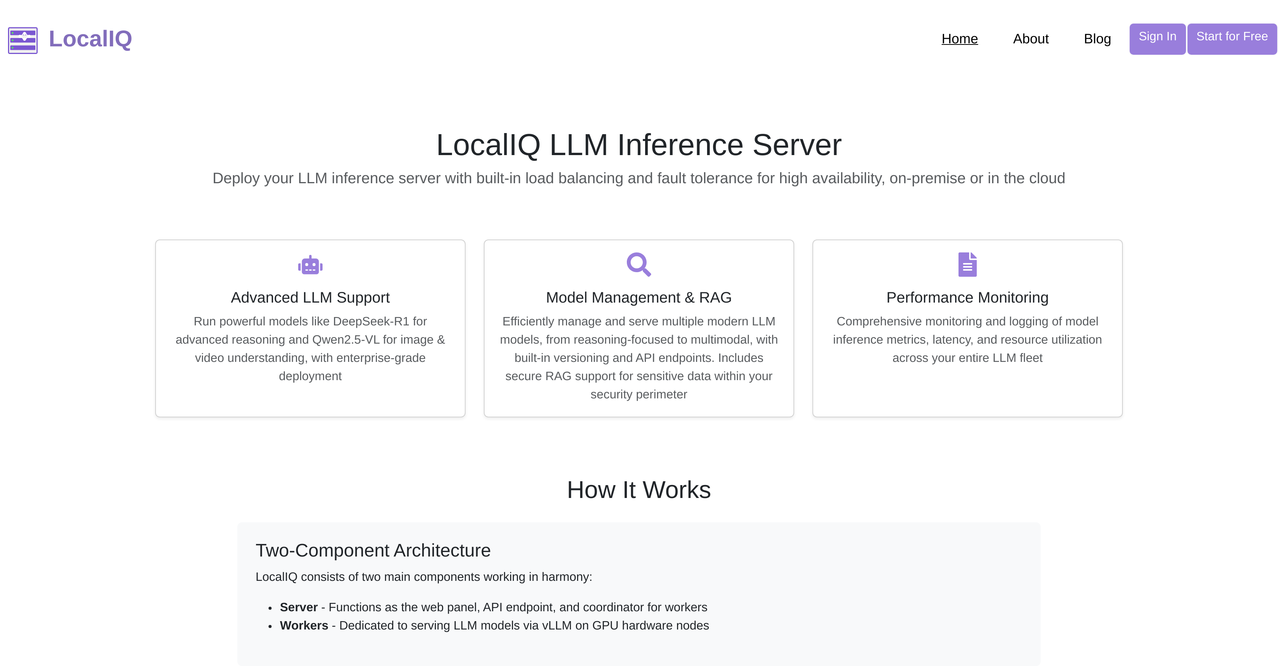Click the Server bullet point text
Screen dimensions: 1278x666
click(x=494, y=607)
